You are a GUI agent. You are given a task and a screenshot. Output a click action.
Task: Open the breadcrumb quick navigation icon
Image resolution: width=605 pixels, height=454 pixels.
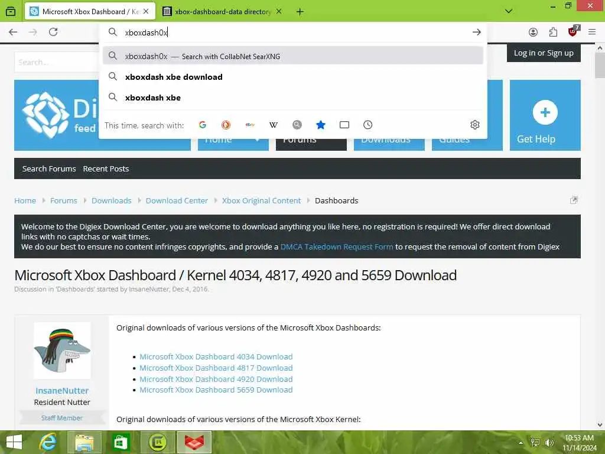(x=574, y=200)
